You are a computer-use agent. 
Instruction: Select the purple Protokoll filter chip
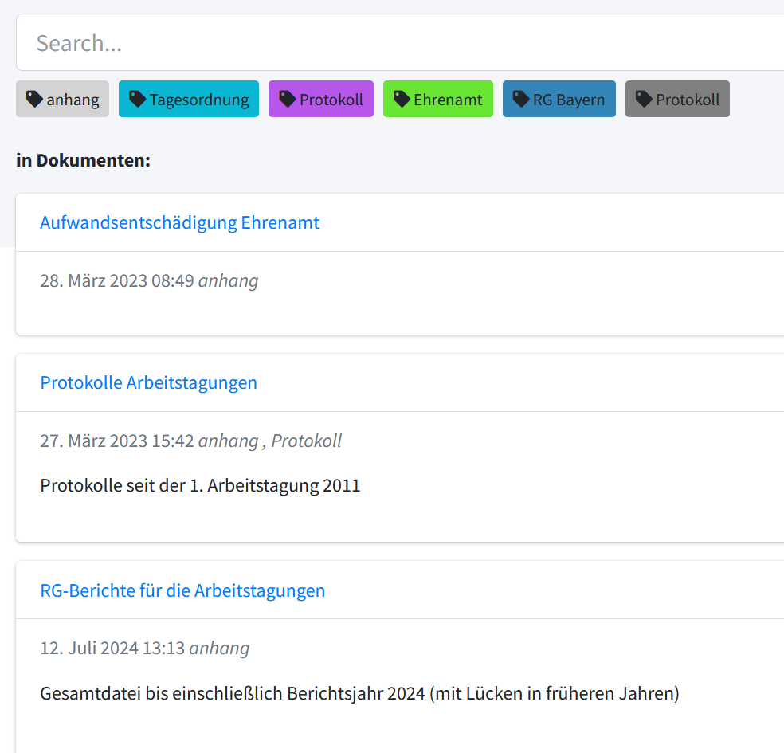(x=320, y=98)
